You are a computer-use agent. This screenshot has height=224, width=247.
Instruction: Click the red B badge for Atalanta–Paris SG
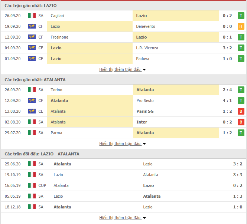pos(241,111)
